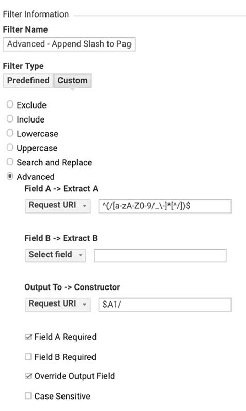Open Output To Request URI dropdown
Screen dimensions: 246x411
(58, 305)
